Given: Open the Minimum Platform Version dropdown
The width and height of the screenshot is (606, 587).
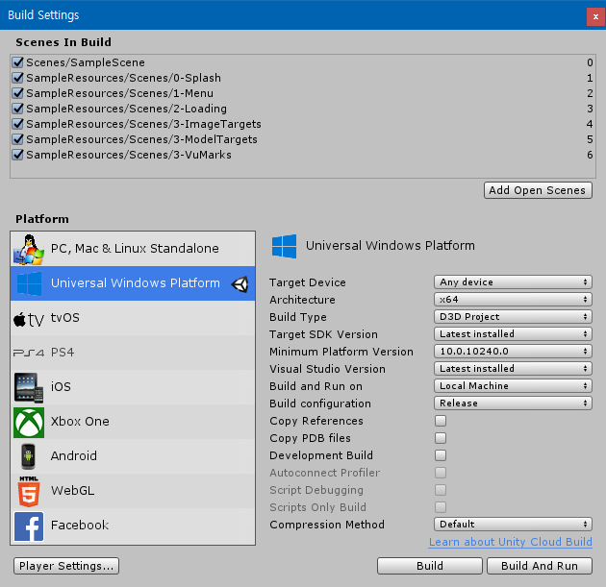Looking at the screenshot, I should (513, 352).
